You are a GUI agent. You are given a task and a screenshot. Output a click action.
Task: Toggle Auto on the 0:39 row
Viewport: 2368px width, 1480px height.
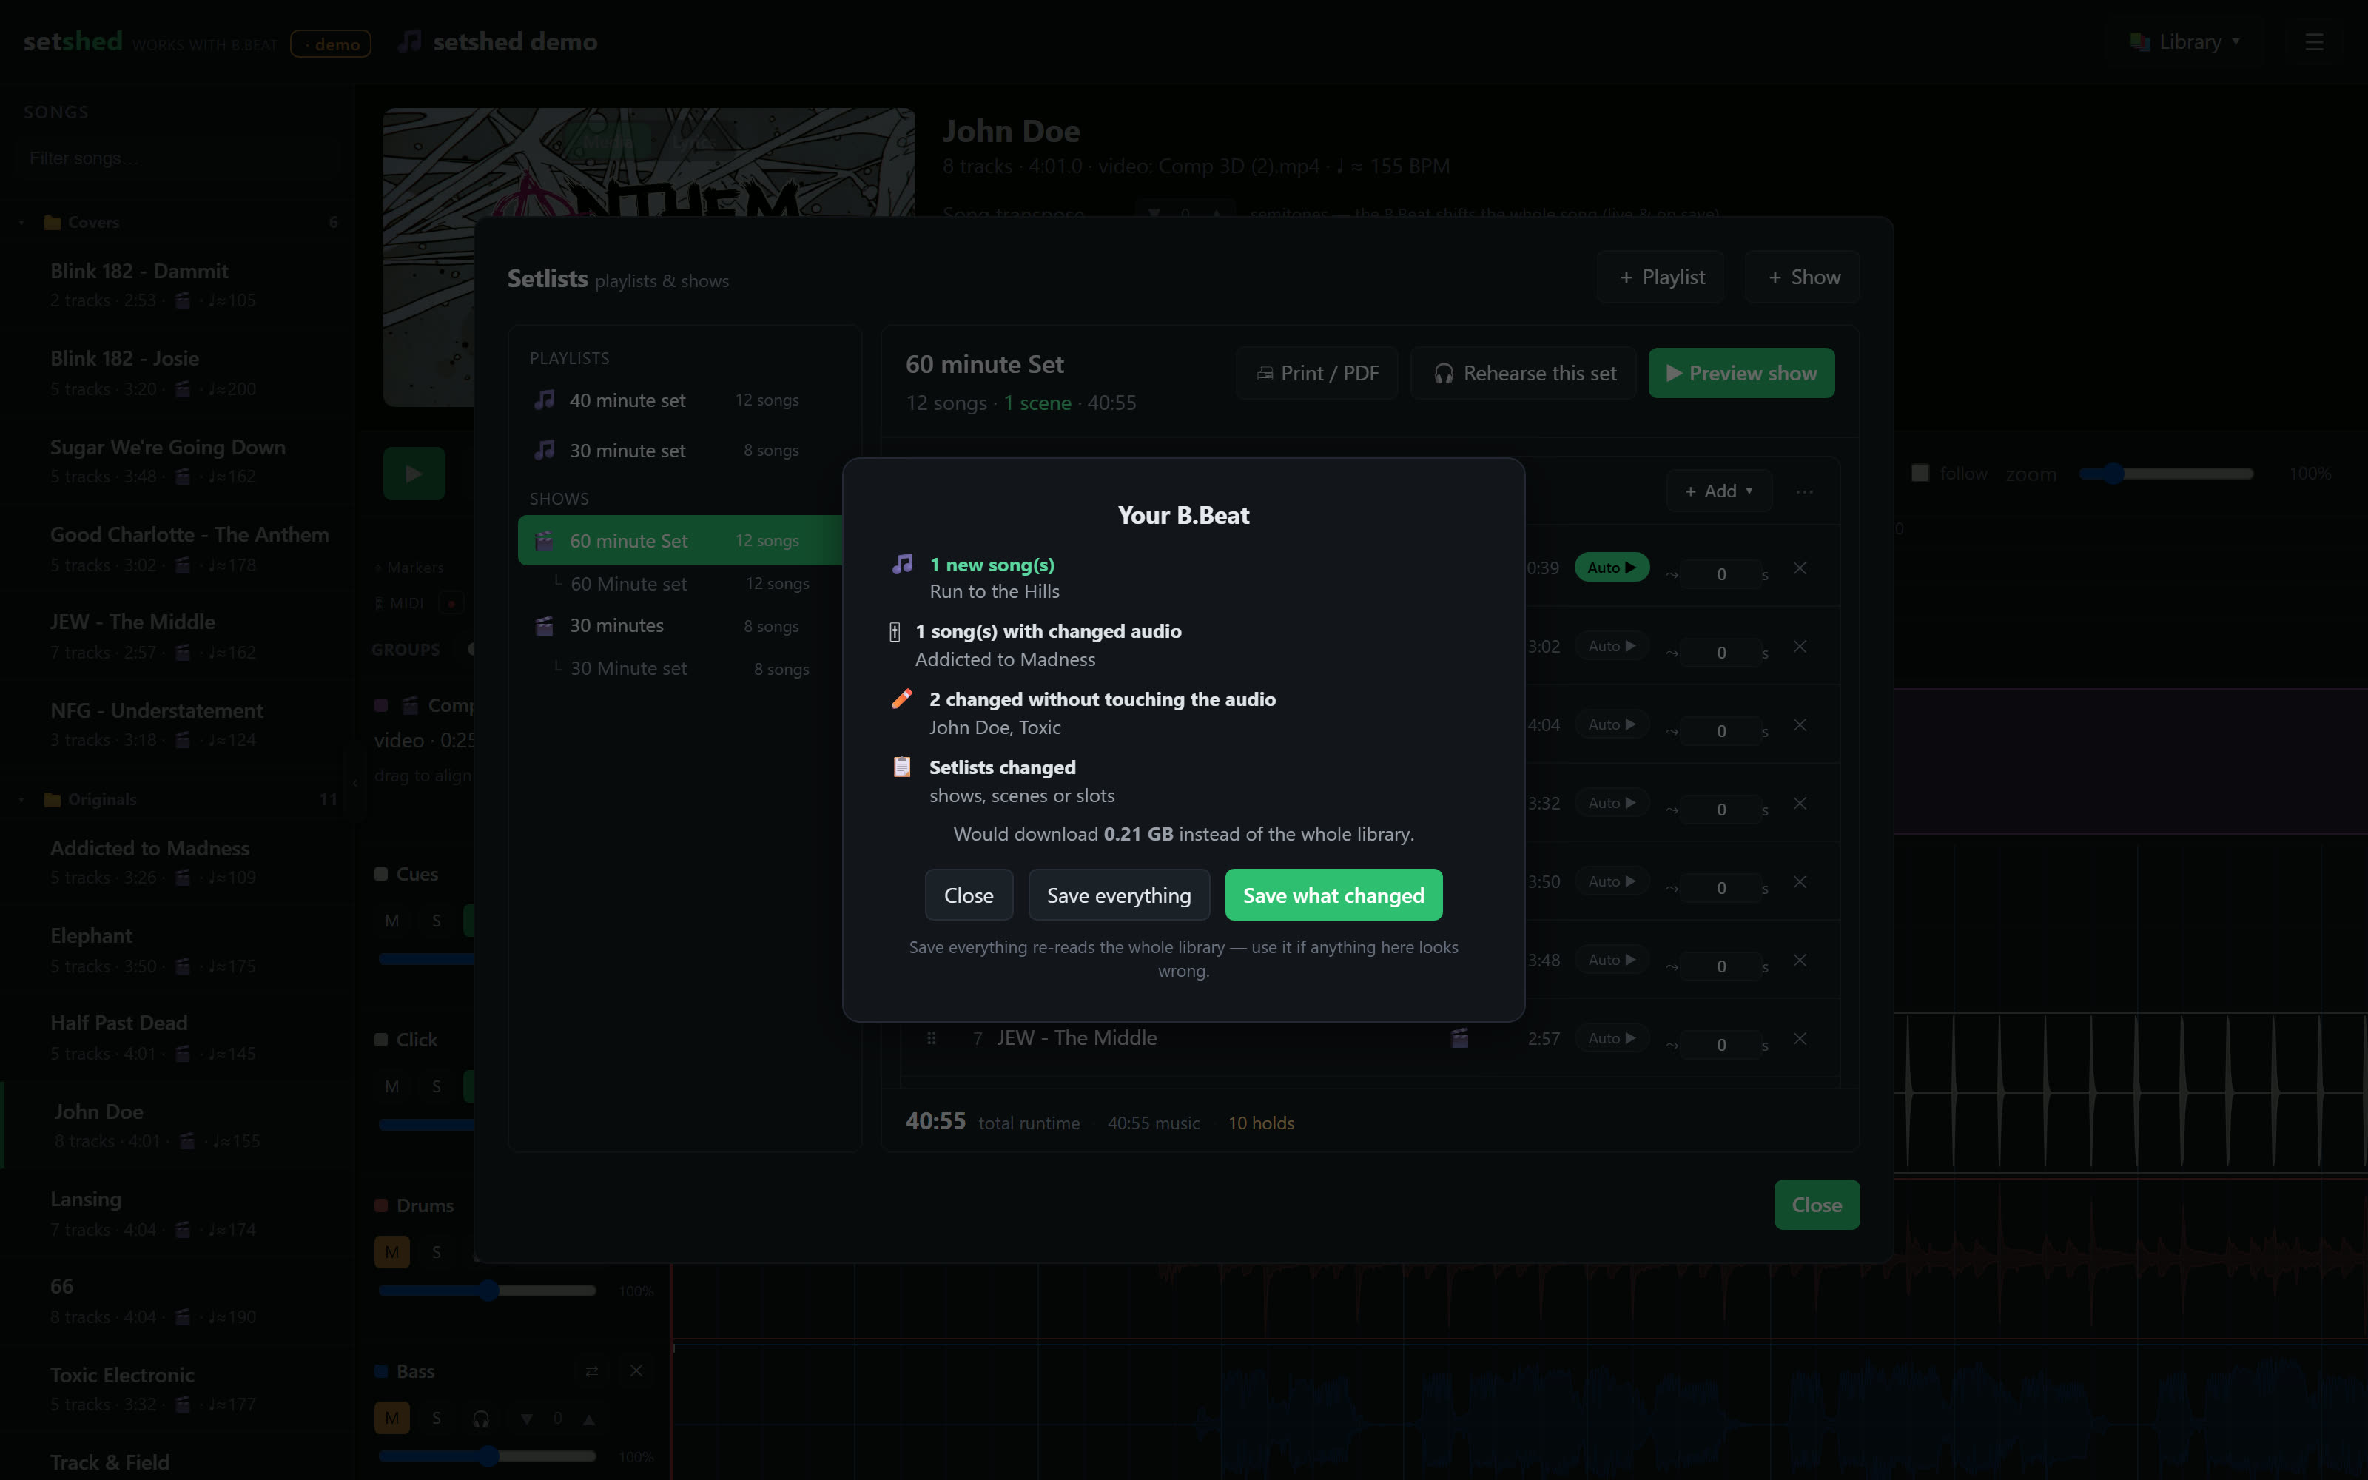point(1612,568)
